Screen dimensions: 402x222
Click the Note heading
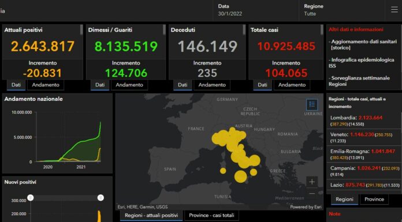point(334,214)
